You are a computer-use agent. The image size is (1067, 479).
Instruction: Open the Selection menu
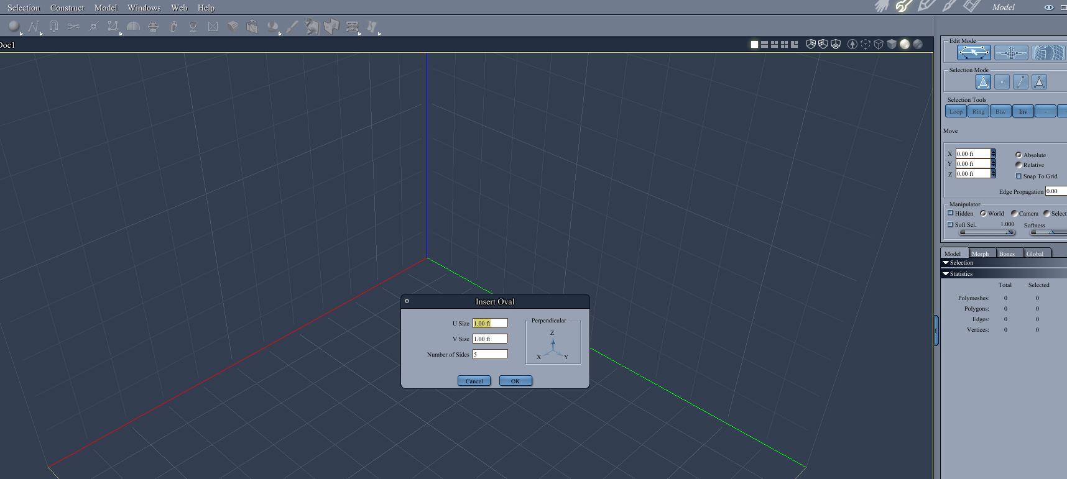coord(24,7)
